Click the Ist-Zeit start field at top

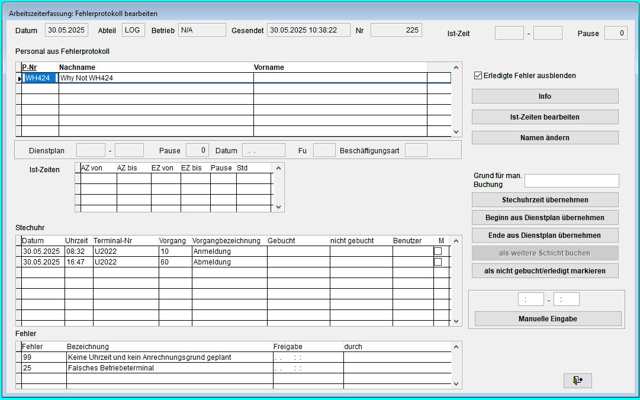point(509,33)
